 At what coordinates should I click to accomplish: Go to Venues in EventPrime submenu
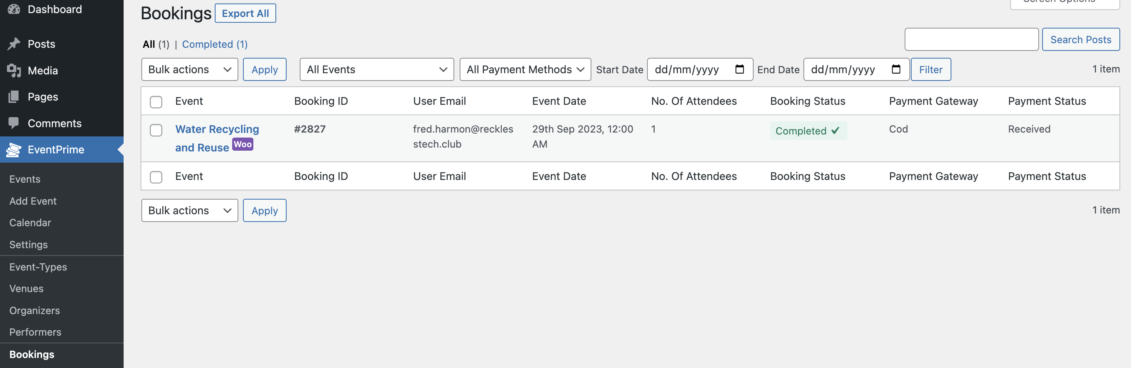tap(26, 289)
